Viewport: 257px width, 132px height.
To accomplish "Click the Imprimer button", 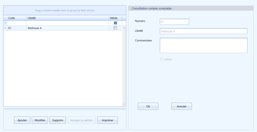I will pyautogui.click(x=108, y=120).
